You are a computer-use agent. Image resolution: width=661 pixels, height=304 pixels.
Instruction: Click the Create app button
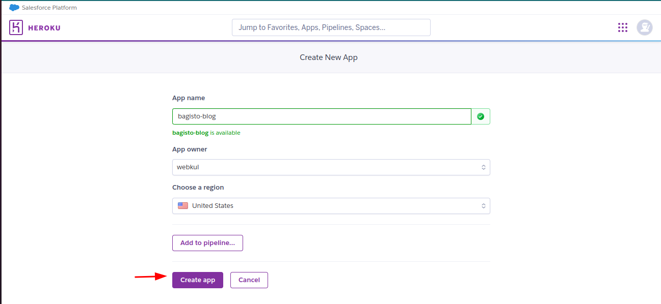[x=198, y=280]
